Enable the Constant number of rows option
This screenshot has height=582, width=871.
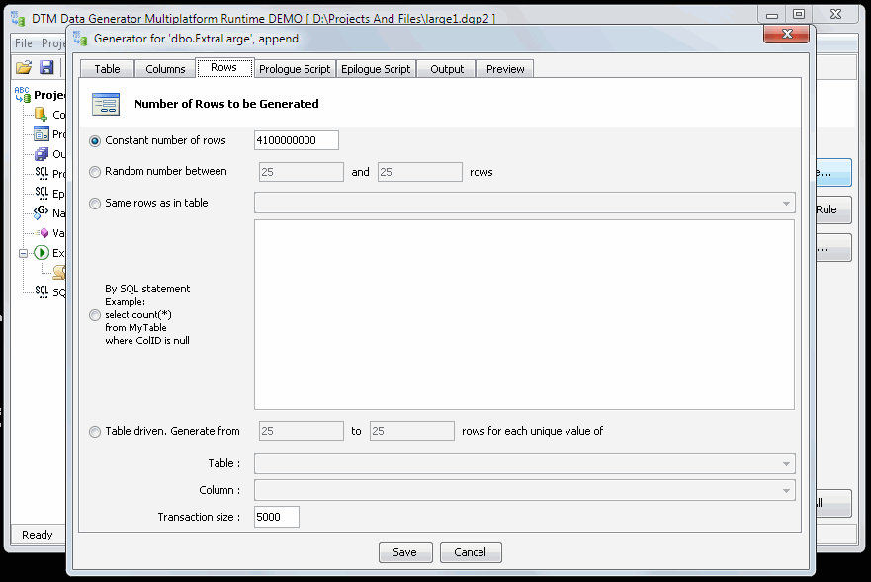click(94, 140)
